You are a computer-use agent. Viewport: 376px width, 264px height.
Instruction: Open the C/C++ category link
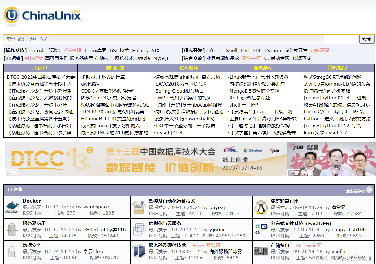pos(214,51)
